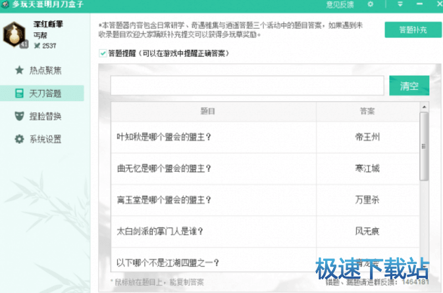Select question 离玉堂是哪个盟会的盟主？
The height and width of the screenshot is (293, 443).
pos(164,200)
